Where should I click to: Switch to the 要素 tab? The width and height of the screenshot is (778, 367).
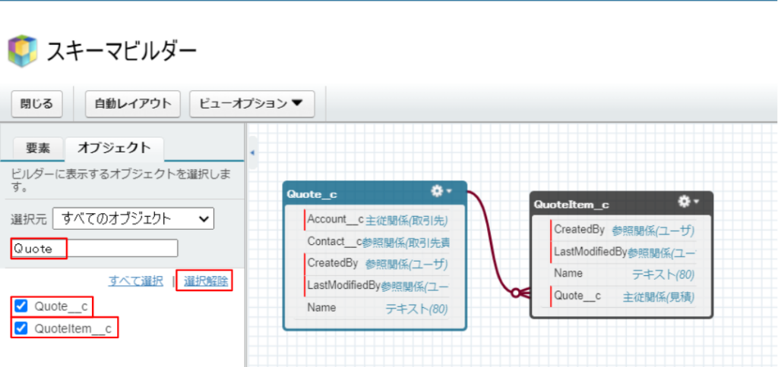pos(38,148)
